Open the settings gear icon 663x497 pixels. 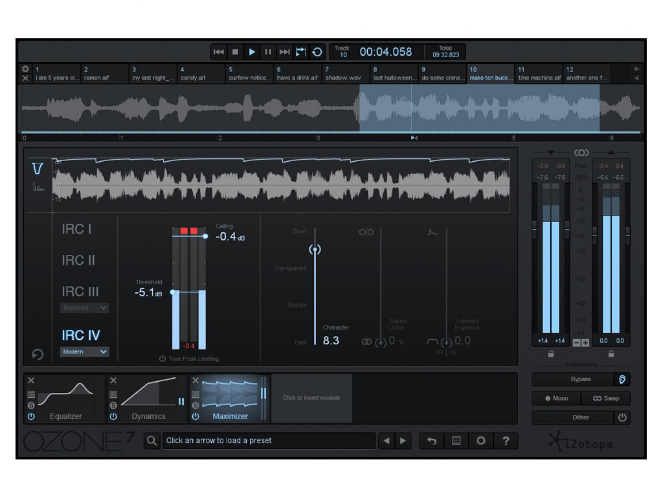click(x=481, y=440)
